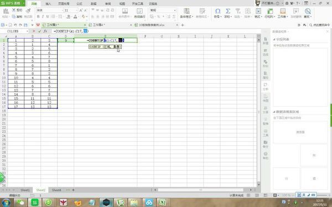Click the Sigma sum icon

pos(228,11)
